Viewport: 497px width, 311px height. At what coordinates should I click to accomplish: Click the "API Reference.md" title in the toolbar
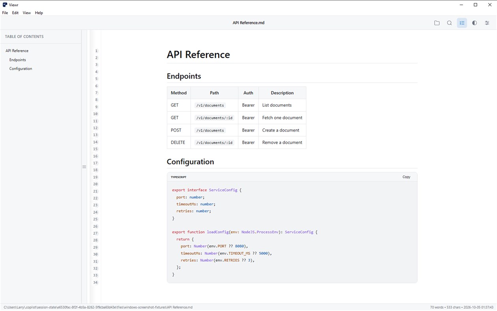point(248,23)
